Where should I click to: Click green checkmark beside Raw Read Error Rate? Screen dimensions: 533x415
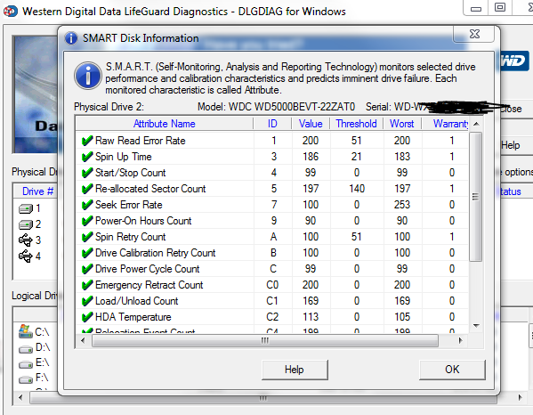click(x=87, y=141)
